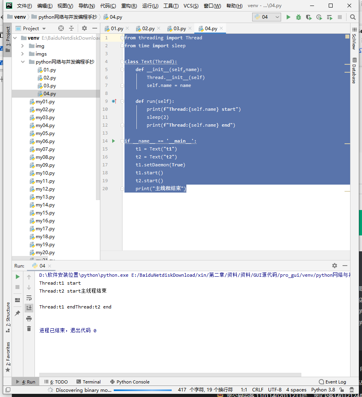Open Run panel settings gear

click(335, 265)
